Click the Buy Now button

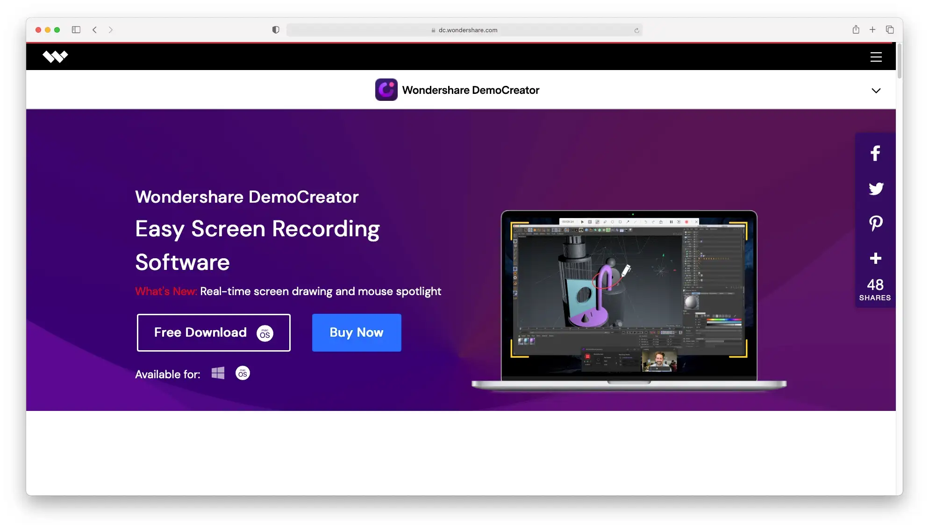[x=356, y=332]
